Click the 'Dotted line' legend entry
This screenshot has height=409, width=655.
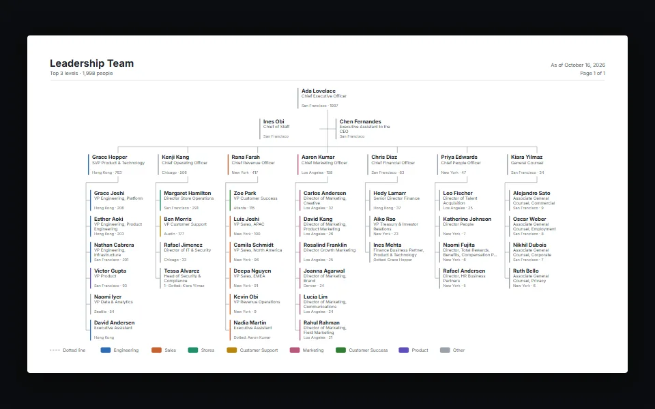click(68, 350)
